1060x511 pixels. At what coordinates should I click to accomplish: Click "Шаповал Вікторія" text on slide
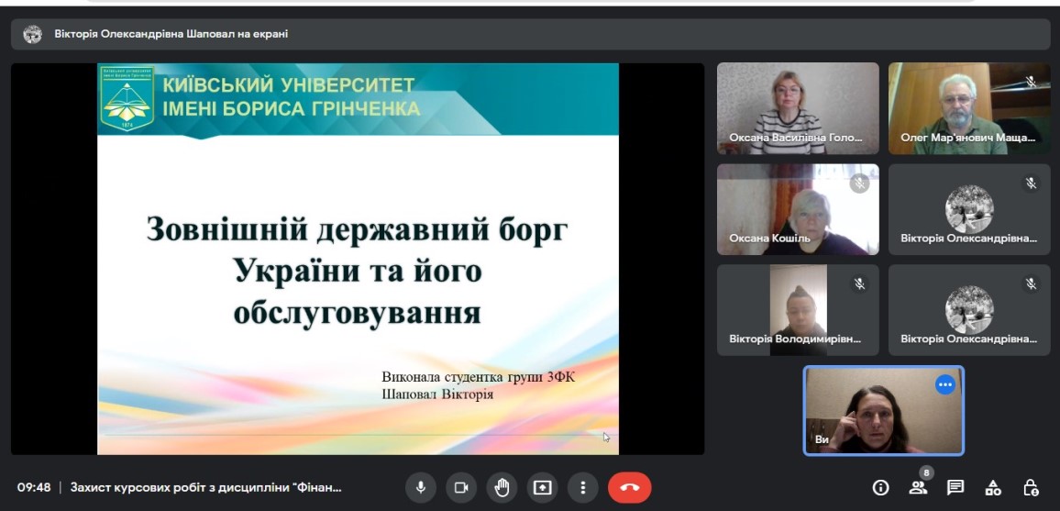tap(436, 394)
